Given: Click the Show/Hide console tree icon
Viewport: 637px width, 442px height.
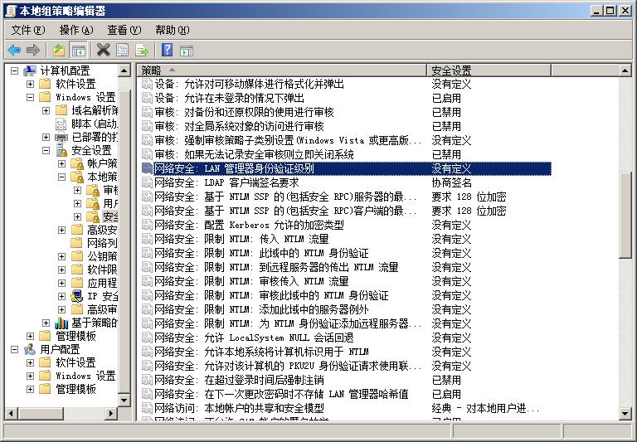Looking at the screenshot, I should [x=78, y=50].
